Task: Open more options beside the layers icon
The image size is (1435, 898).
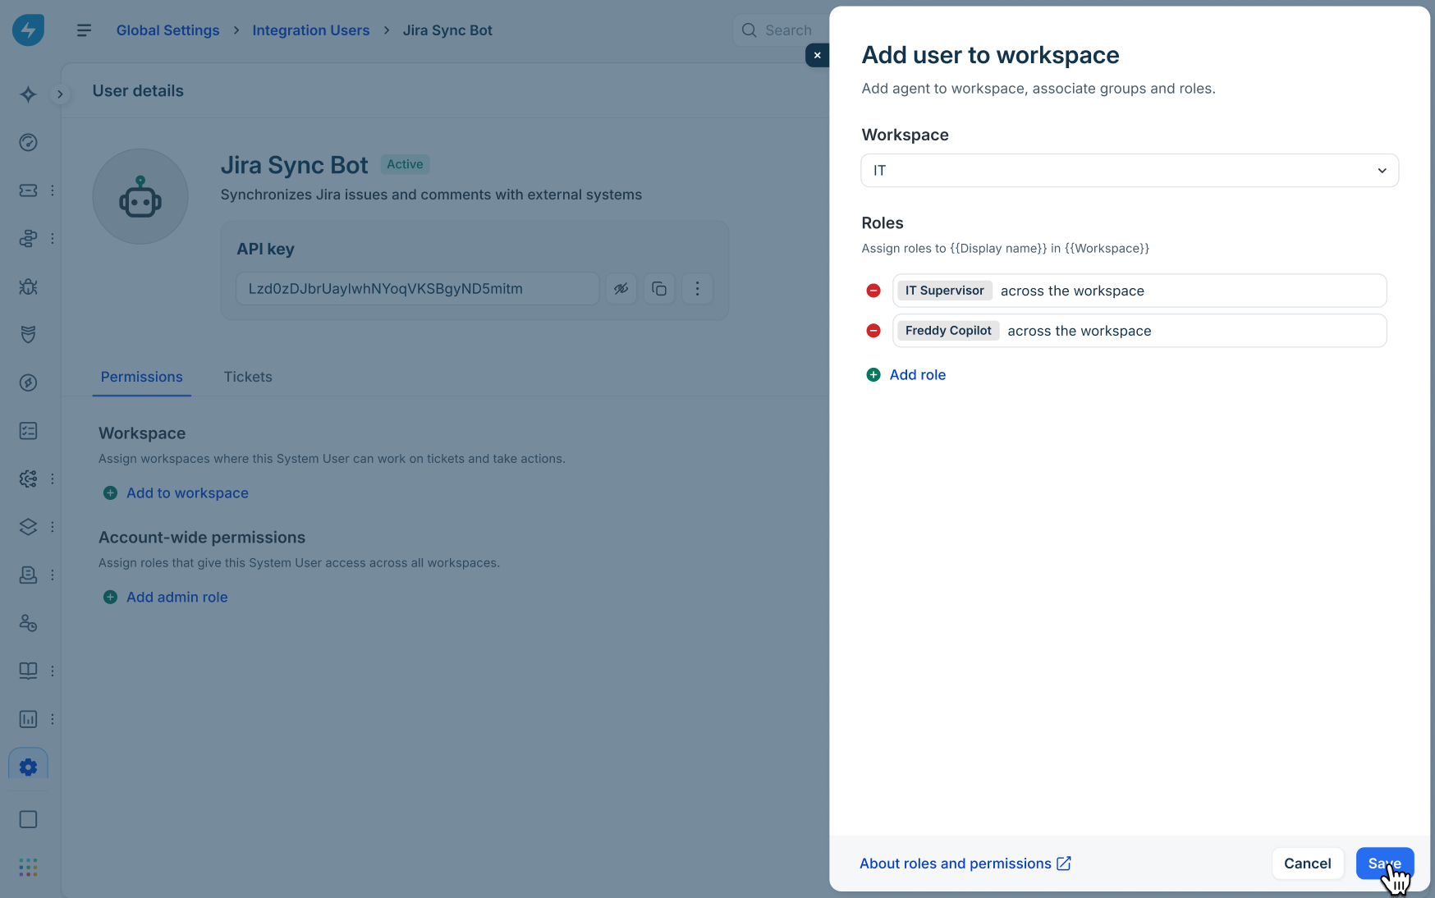Action: tap(53, 527)
